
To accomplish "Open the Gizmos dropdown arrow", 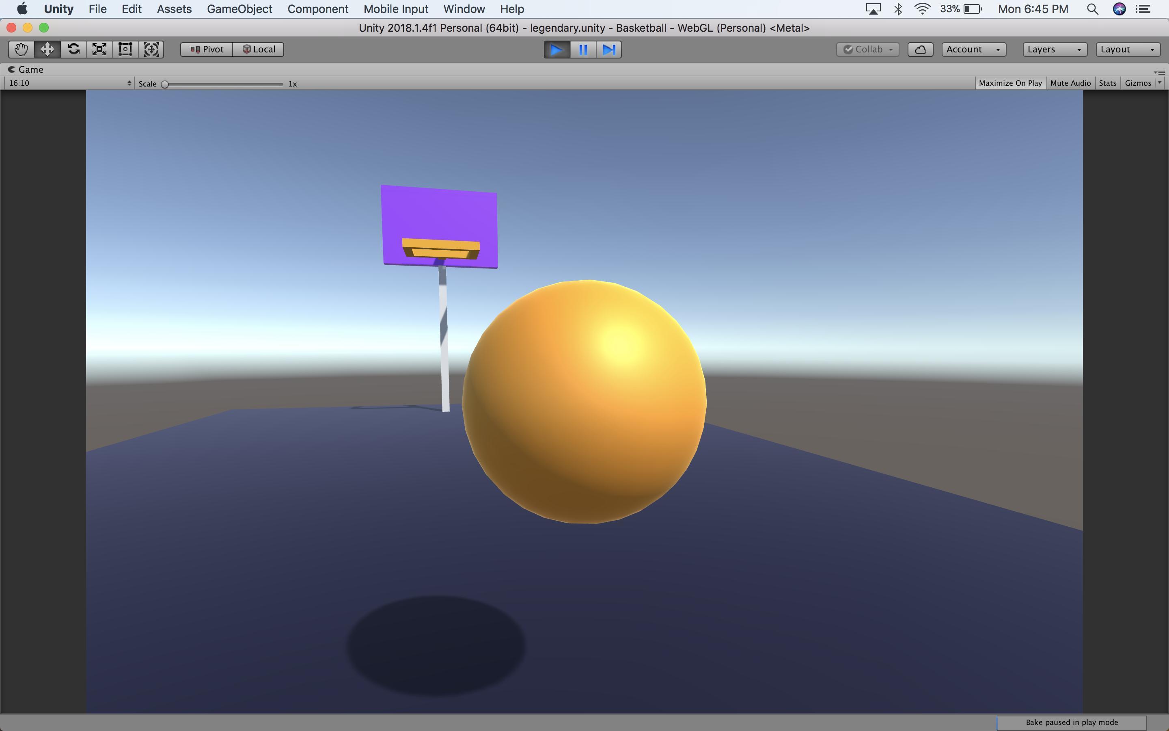I will pyautogui.click(x=1159, y=83).
